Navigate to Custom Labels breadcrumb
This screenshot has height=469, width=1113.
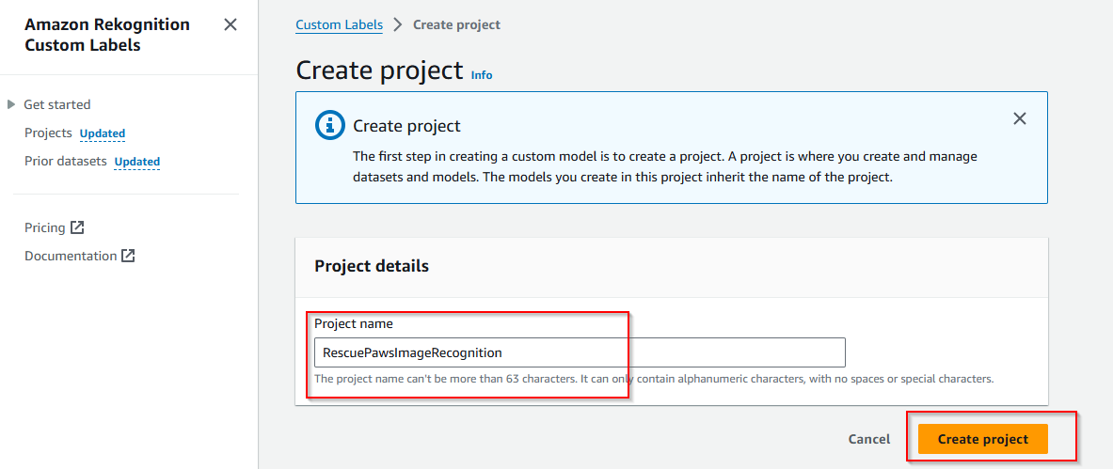(x=340, y=24)
